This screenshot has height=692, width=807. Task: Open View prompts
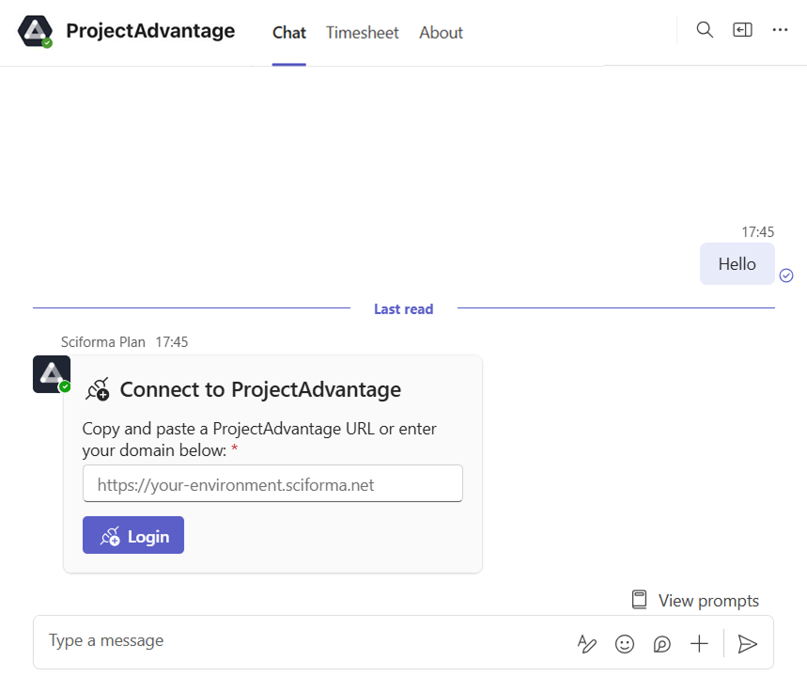click(x=695, y=600)
